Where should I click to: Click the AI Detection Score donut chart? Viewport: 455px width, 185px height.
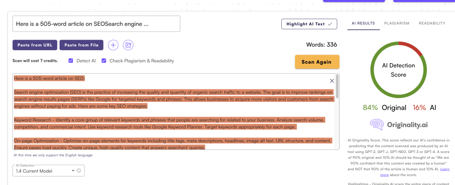pyautogui.click(x=398, y=70)
